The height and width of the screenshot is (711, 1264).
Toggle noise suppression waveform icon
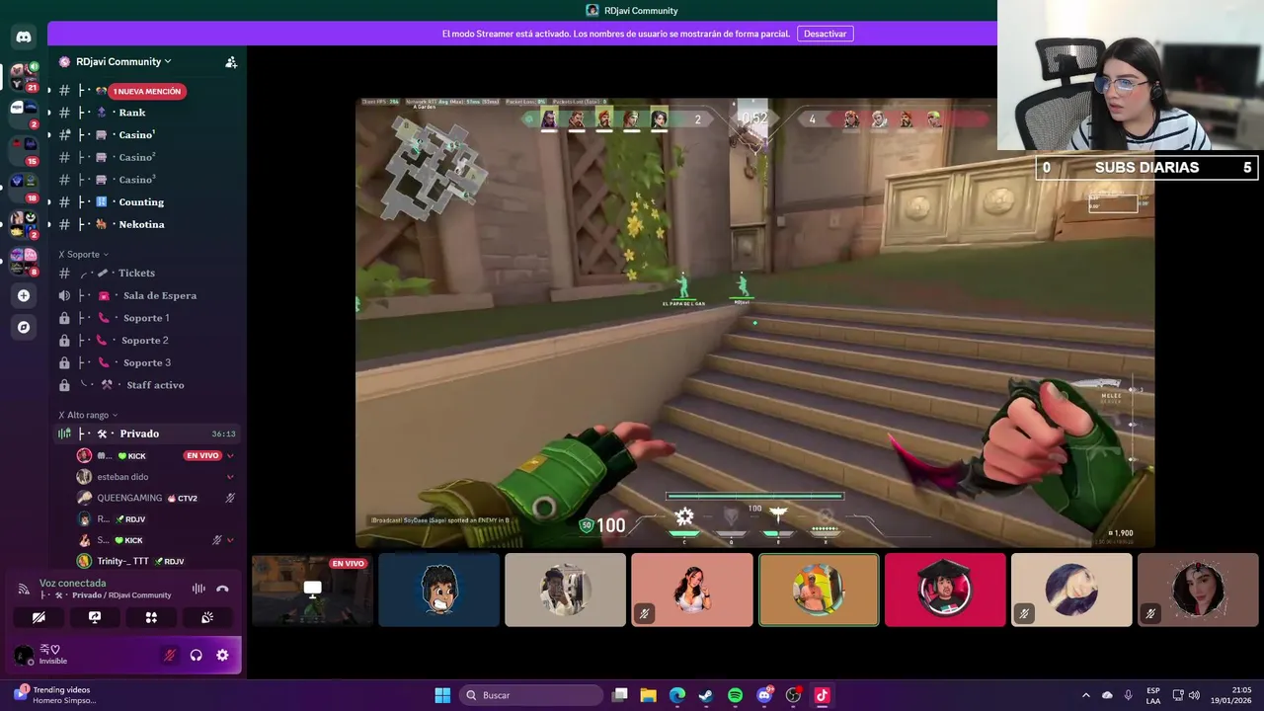tap(198, 589)
